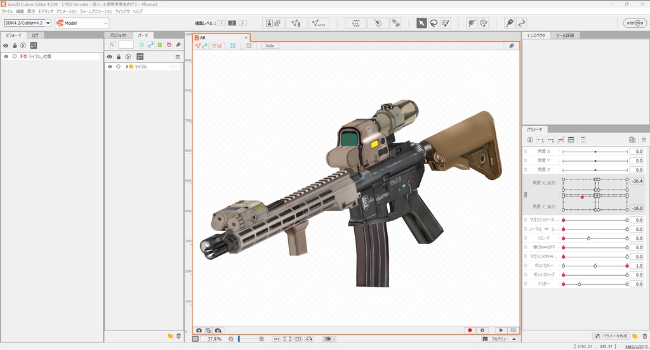Open the Model mode dropdown
This screenshot has width=650, height=350.
(81, 23)
